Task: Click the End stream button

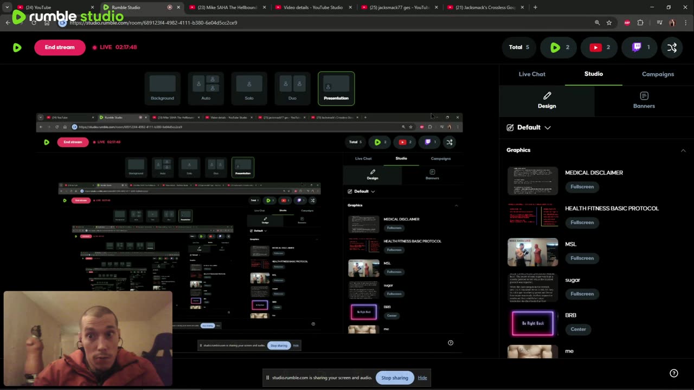Action: (60, 48)
